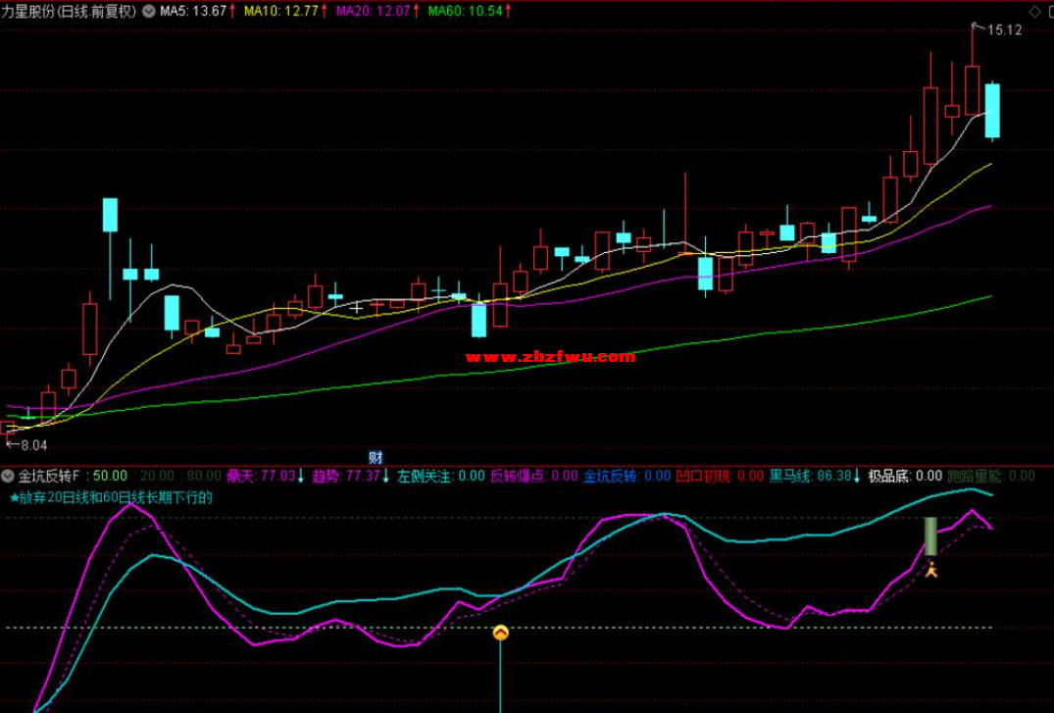The width and height of the screenshot is (1054, 713).
Task: Click the diamond icon at the chart's top right
Action: (x=1035, y=12)
